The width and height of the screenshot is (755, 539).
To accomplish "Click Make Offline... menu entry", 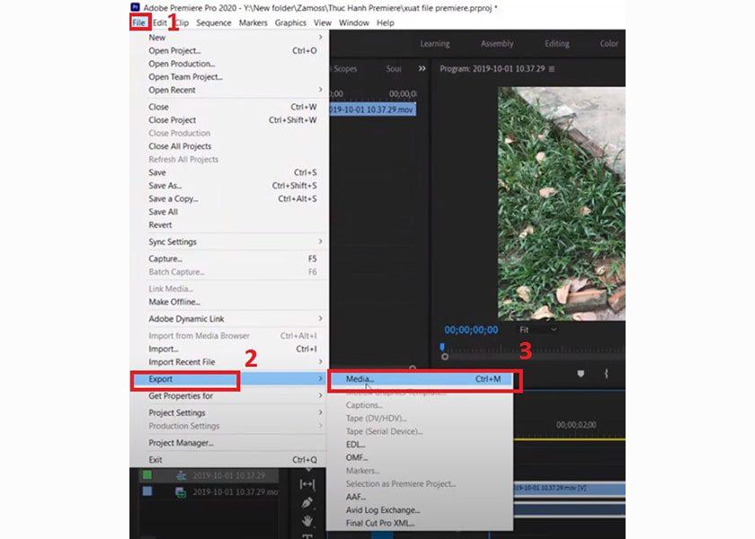I will (x=229, y=302).
